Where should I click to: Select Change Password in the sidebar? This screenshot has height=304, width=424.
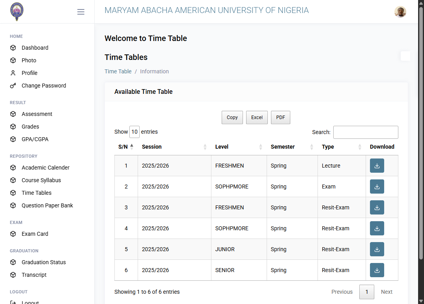point(44,86)
